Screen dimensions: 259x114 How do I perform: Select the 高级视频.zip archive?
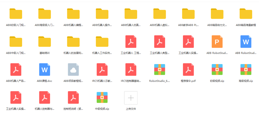pos(246,69)
